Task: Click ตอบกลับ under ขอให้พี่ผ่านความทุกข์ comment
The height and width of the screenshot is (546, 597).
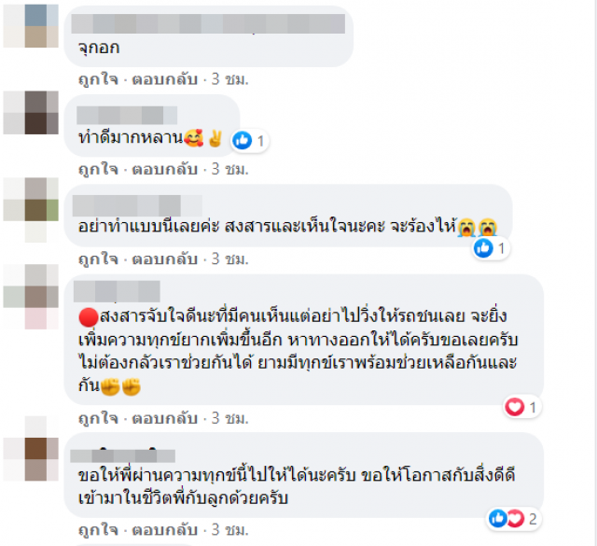Action: pos(164,529)
